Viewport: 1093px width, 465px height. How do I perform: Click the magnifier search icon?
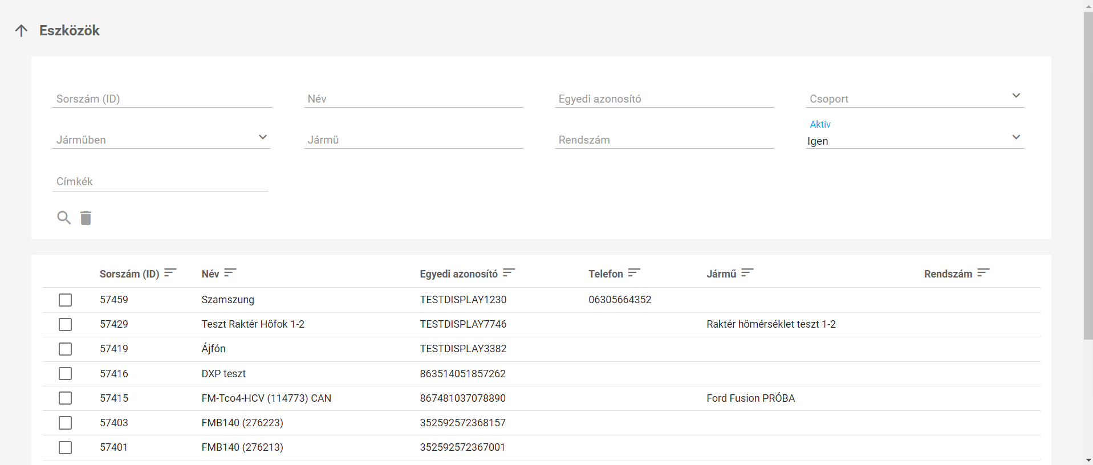pyautogui.click(x=64, y=218)
